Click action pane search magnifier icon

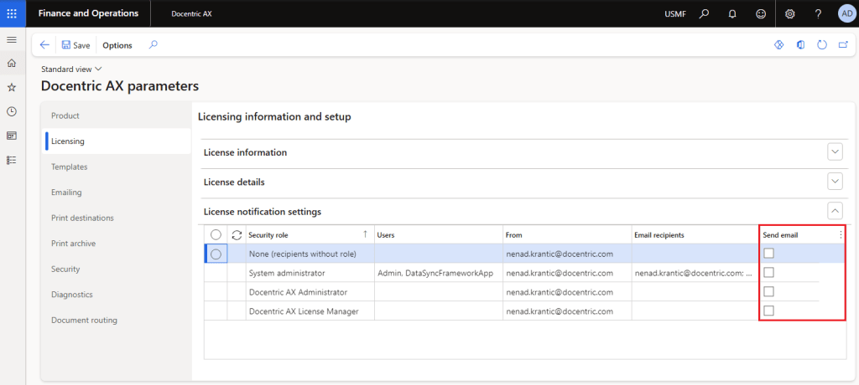(154, 45)
